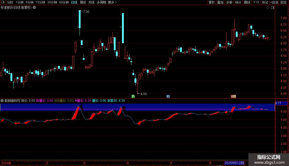Open the 多股 multi-stock view
The width and height of the screenshot is (289, 166).
click(229, 2)
